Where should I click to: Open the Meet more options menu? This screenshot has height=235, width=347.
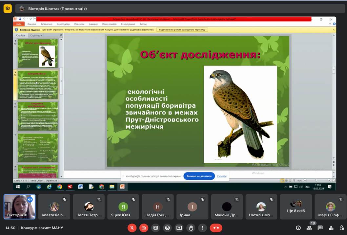pos(203,227)
